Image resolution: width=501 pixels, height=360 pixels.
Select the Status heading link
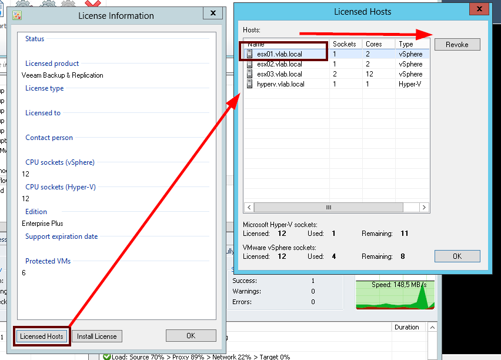pyautogui.click(x=34, y=38)
